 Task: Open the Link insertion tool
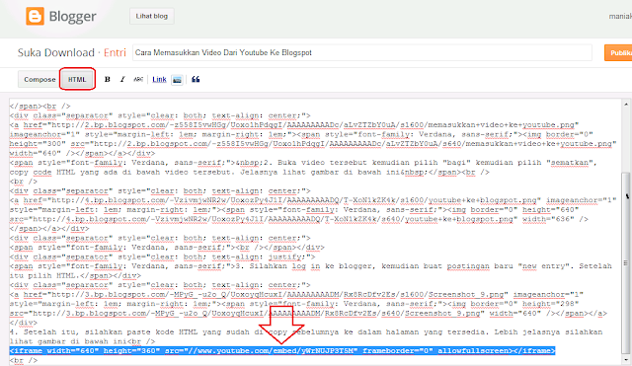click(159, 79)
